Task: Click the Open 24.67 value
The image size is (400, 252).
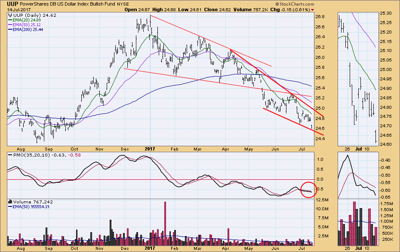Action: 137,10
